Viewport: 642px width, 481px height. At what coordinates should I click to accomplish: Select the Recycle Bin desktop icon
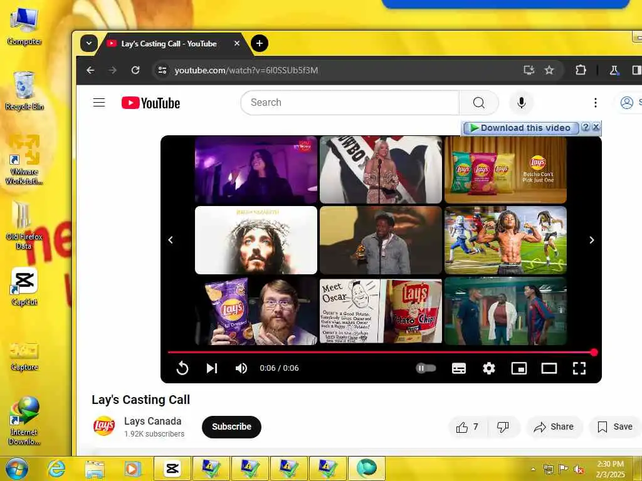[24, 90]
